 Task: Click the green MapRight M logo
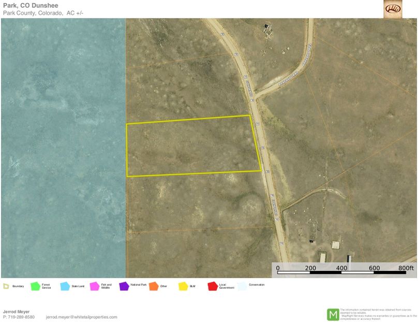[333, 314]
